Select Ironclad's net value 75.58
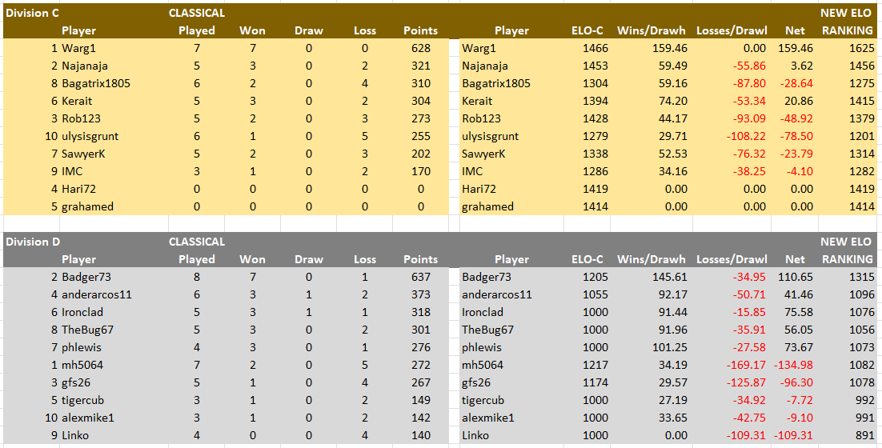Viewport: 882px width, 448px height. pos(799,312)
